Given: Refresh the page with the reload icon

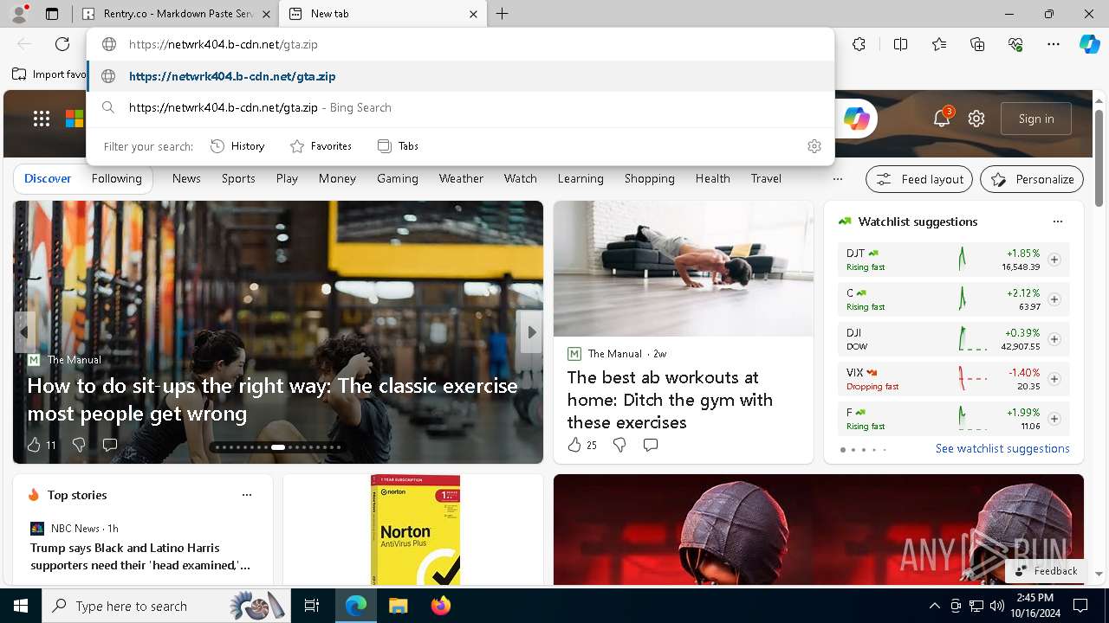Looking at the screenshot, I should [62, 44].
